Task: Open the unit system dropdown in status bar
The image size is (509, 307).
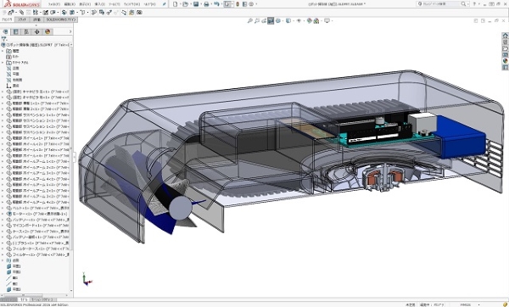Action: point(479,304)
